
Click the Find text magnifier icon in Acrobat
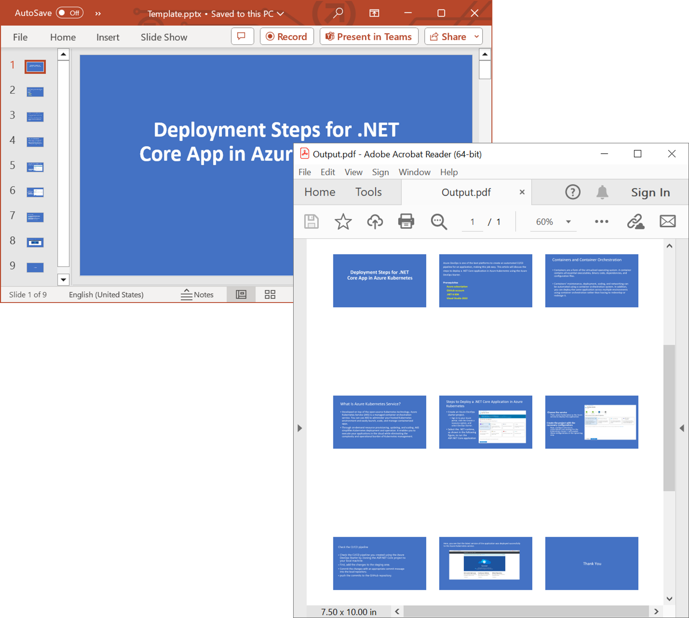tap(439, 221)
